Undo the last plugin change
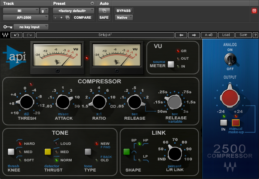Screen dimensions: 259x179 point(17,35)
